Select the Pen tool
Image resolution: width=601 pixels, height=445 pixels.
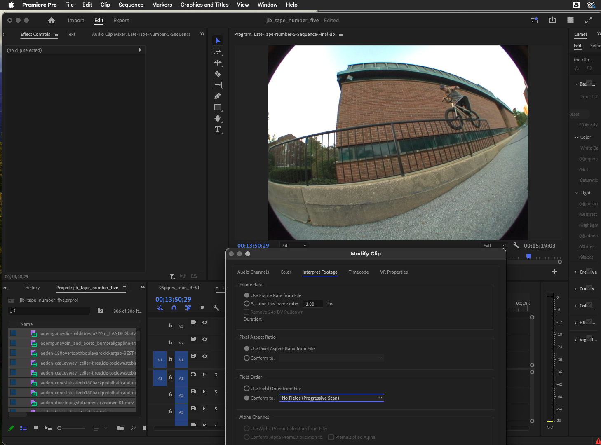pos(218,96)
